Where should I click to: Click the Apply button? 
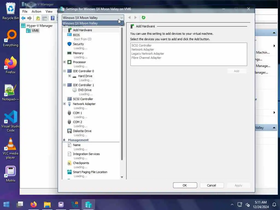(238, 185)
